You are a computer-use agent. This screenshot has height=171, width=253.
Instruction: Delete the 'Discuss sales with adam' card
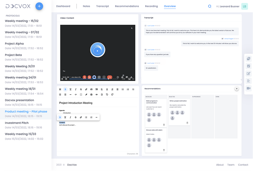164,150
